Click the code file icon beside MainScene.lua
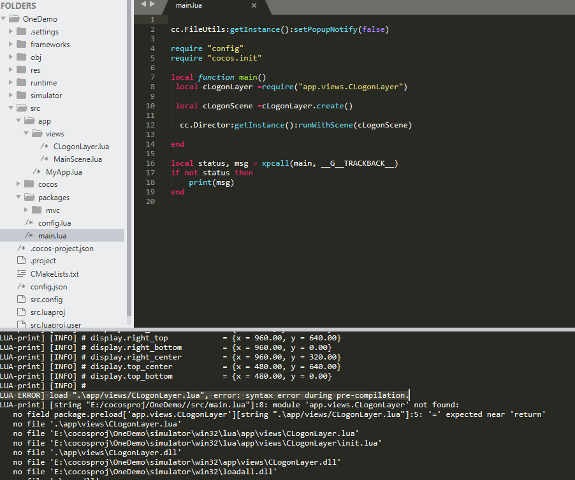The width and height of the screenshot is (575, 480). pos(45,159)
